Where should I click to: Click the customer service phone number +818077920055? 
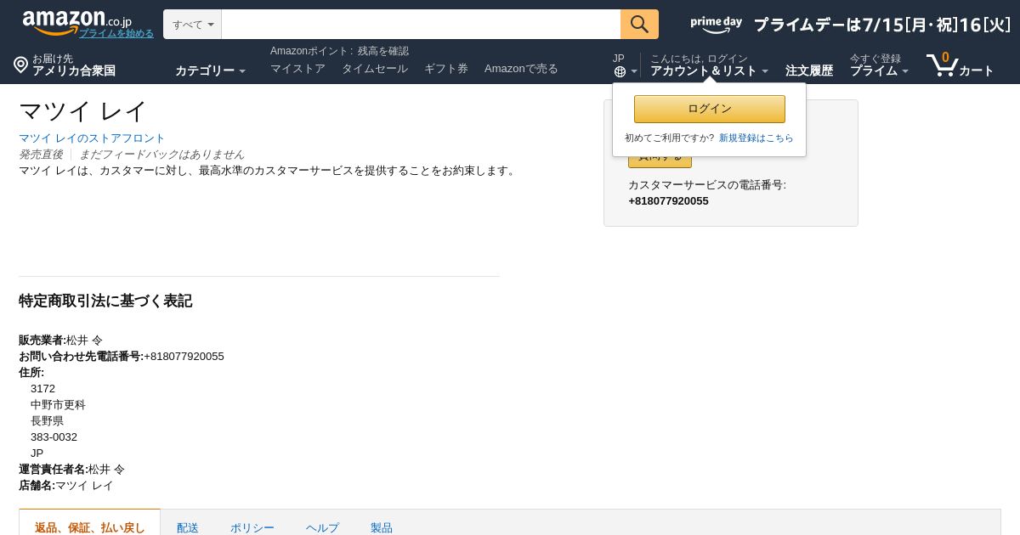coord(668,201)
